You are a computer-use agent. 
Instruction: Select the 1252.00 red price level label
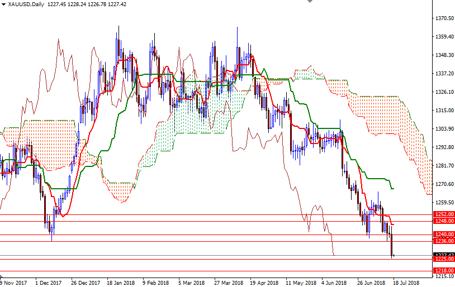coord(443,214)
